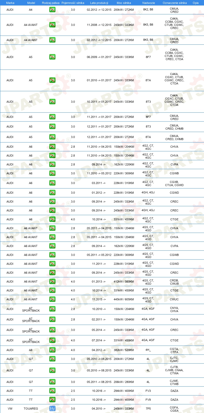This screenshot has width=204, height=413.
Task: Click the engine code CWUC cell
Action: click(174, 299)
